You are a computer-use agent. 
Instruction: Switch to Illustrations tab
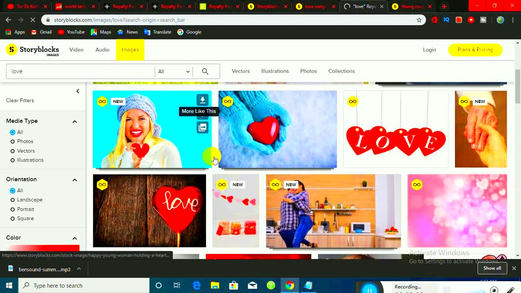tap(275, 71)
